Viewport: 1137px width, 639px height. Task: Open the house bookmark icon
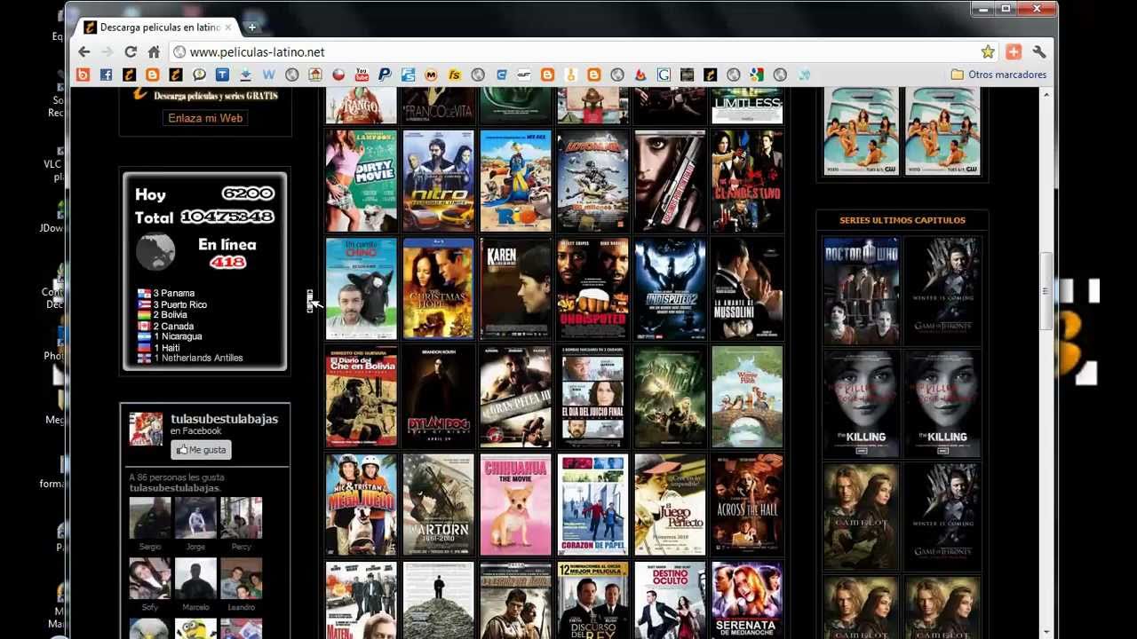(x=315, y=75)
